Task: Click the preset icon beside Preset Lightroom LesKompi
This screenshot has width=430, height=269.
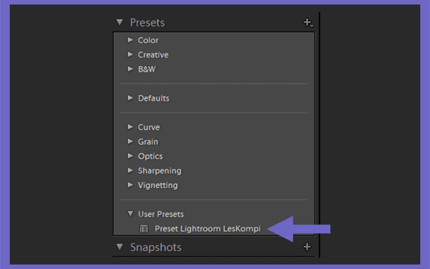Action: tap(144, 229)
